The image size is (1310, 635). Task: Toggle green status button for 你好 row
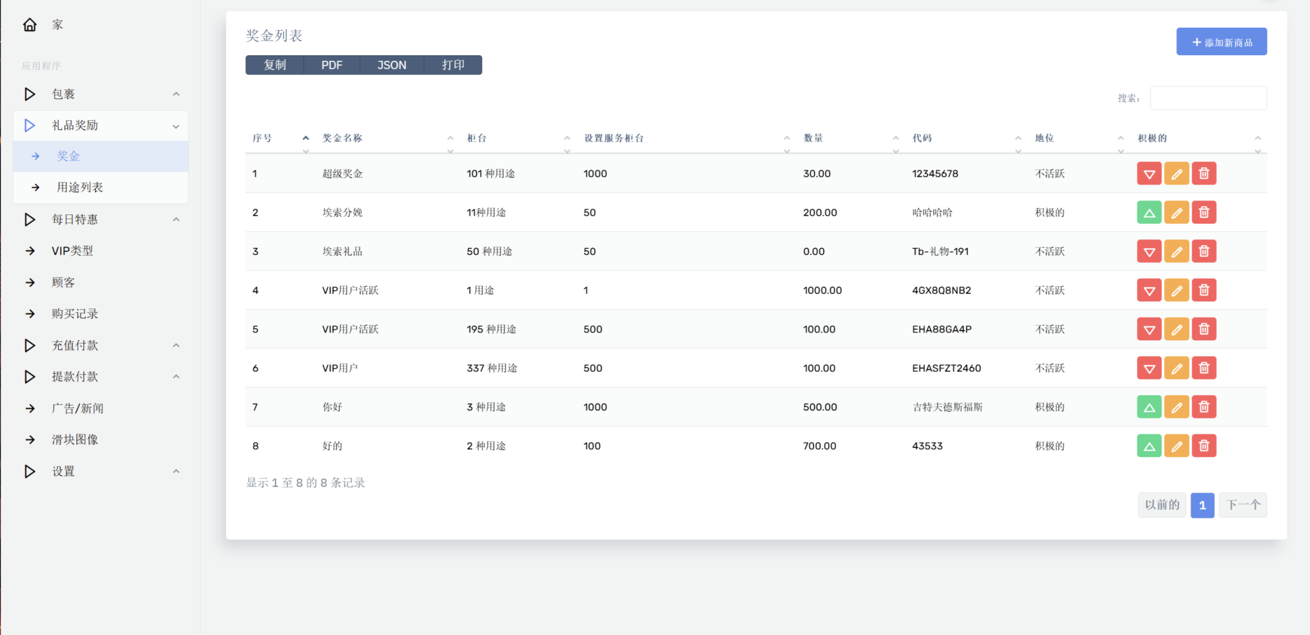(1149, 407)
